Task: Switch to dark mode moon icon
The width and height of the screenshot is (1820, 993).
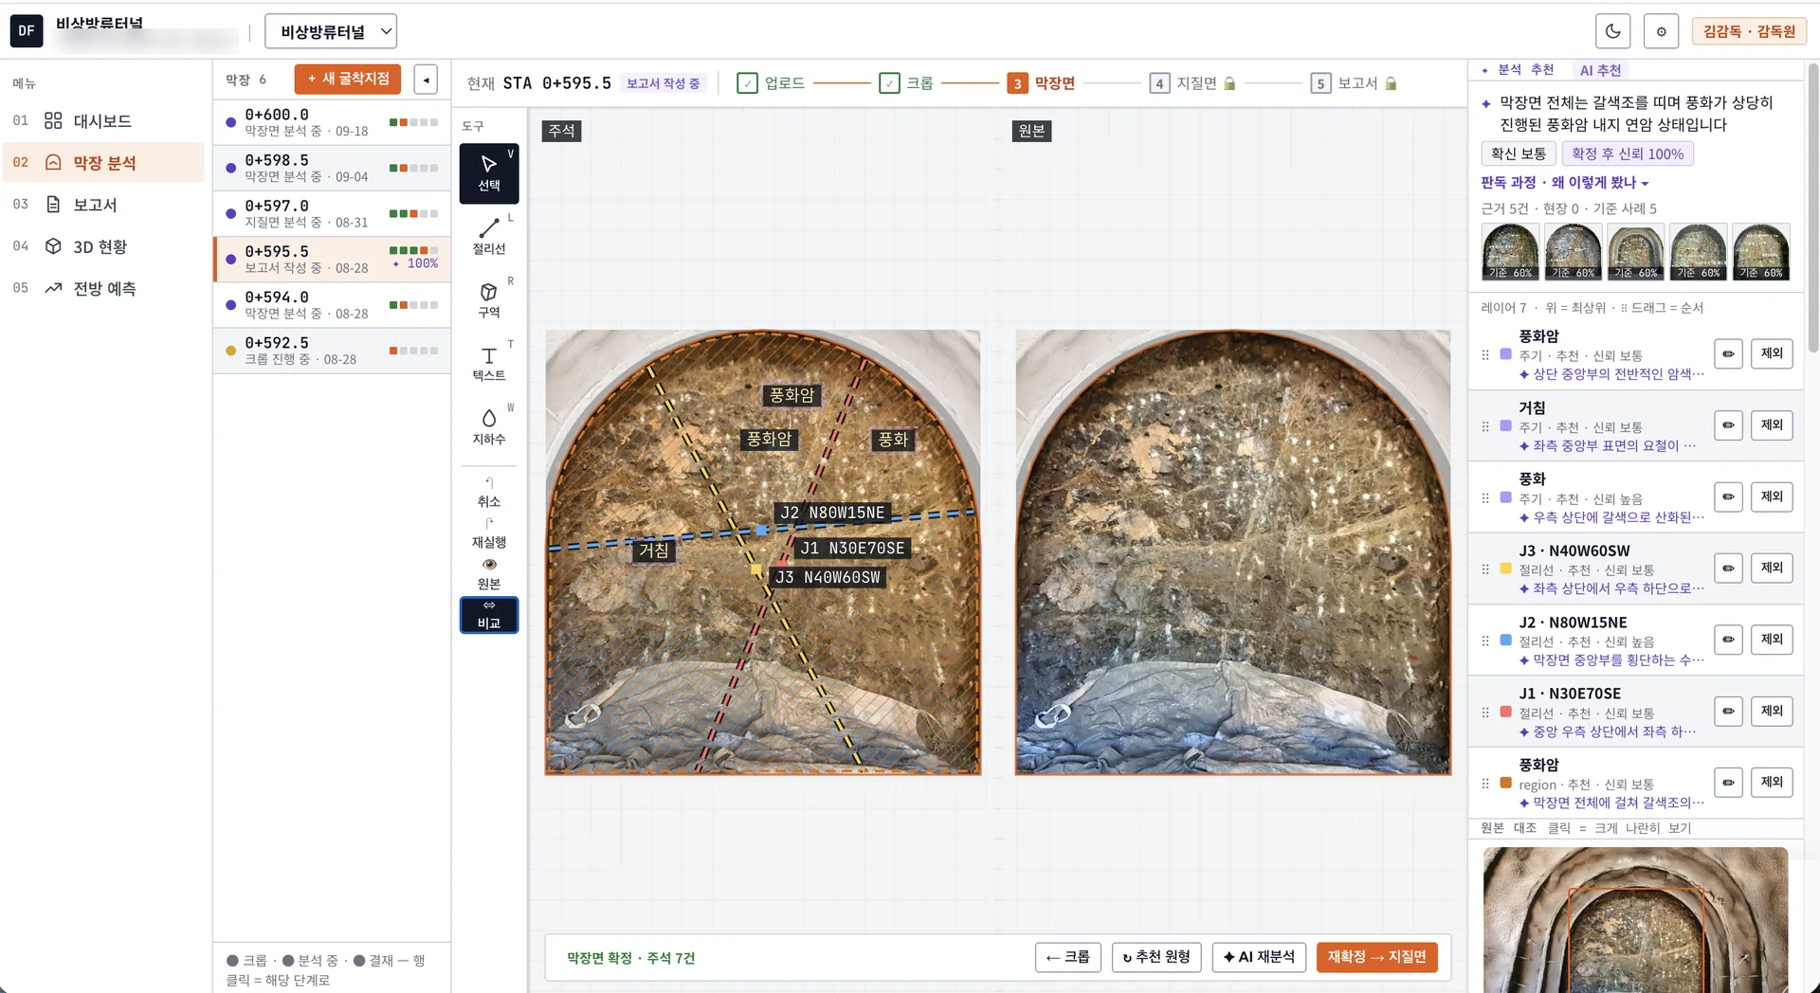Action: 1613,31
